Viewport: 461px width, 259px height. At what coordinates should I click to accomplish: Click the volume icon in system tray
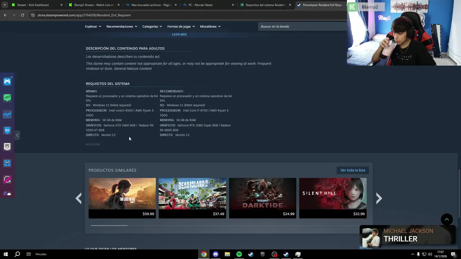(430, 254)
